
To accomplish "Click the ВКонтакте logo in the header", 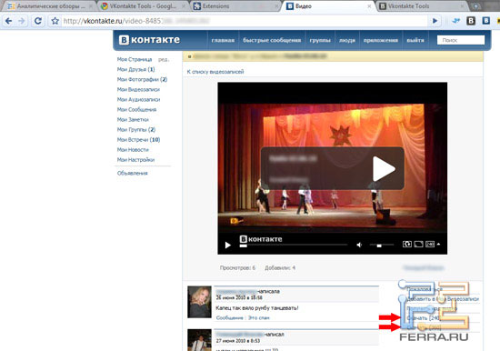I will click(149, 40).
